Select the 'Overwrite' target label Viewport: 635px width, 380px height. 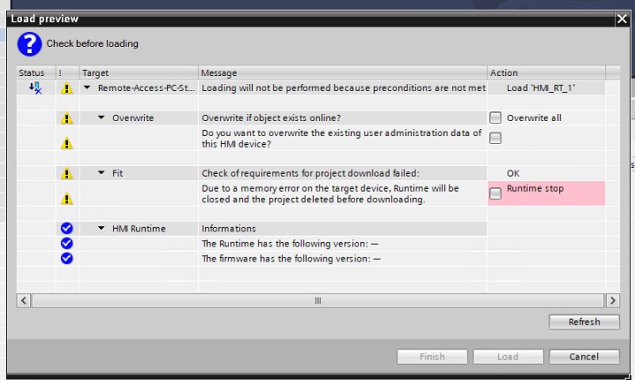[x=133, y=118]
